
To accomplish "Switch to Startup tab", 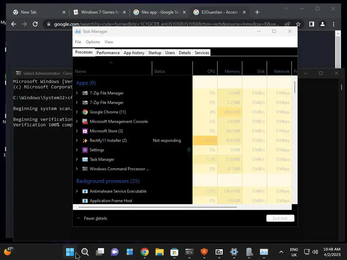I will 155,52.
